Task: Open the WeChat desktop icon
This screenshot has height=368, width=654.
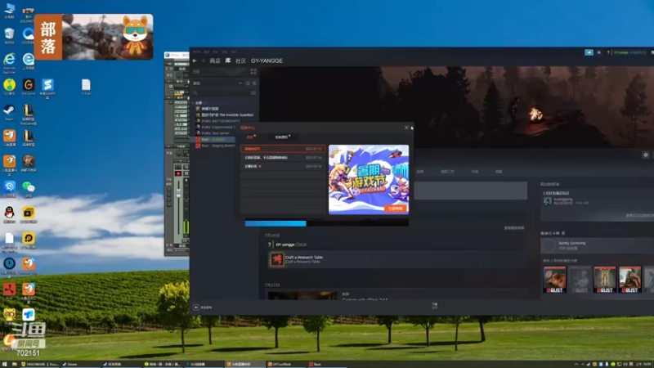Action: tap(29, 189)
